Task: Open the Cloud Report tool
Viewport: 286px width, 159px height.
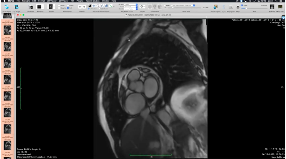Action: coord(7,7)
